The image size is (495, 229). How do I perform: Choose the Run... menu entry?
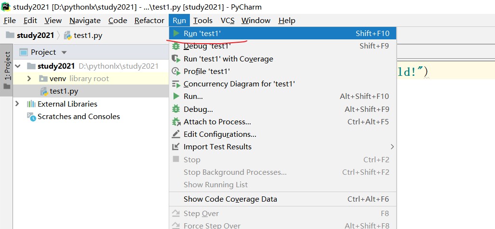click(283, 96)
